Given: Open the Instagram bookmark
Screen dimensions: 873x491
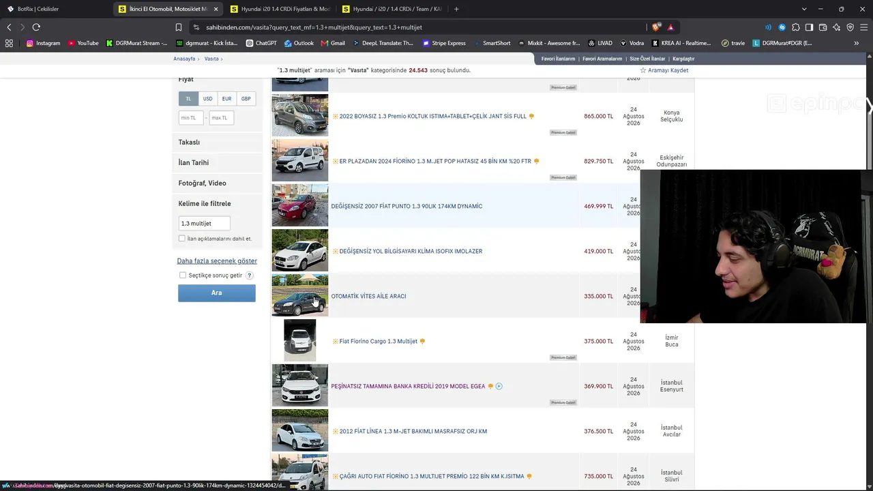Looking at the screenshot, I should (x=43, y=43).
